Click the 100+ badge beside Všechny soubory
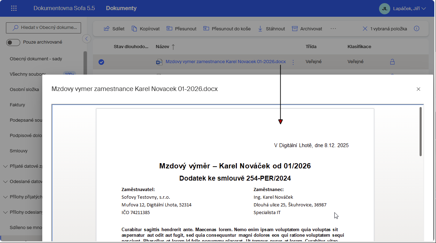Viewport: 436px width, 243px height. coord(70,74)
